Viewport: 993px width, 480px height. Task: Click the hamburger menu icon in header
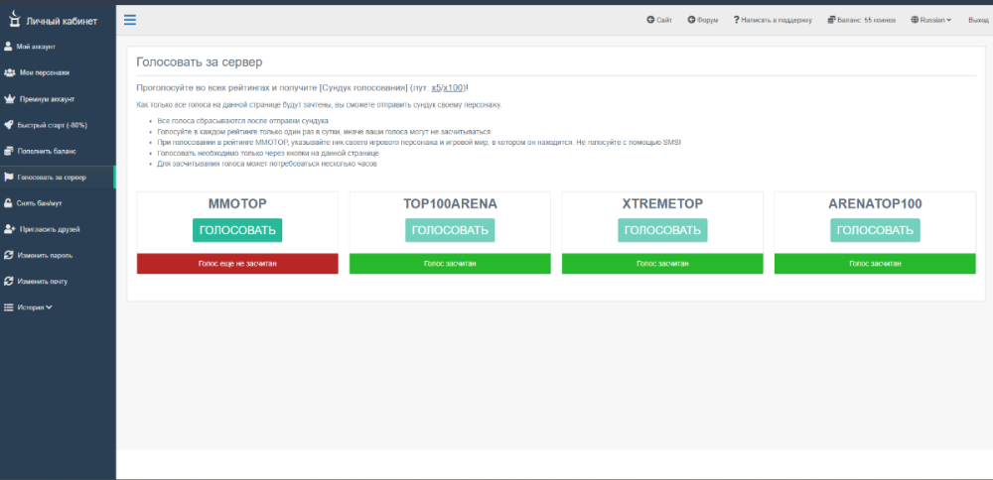(x=130, y=19)
